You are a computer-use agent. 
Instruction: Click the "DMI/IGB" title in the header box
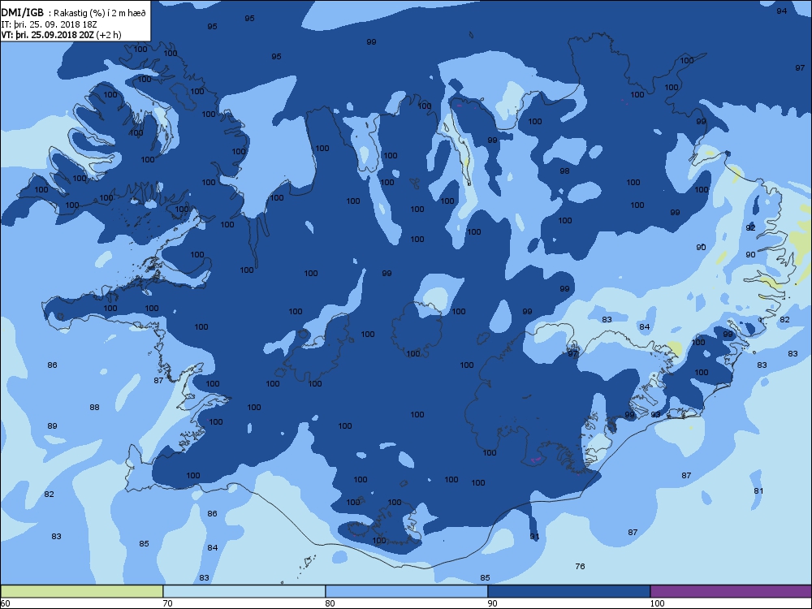coord(22,13)
